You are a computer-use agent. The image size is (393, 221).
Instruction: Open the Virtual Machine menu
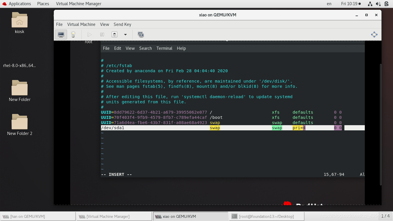tap(81, 24)
